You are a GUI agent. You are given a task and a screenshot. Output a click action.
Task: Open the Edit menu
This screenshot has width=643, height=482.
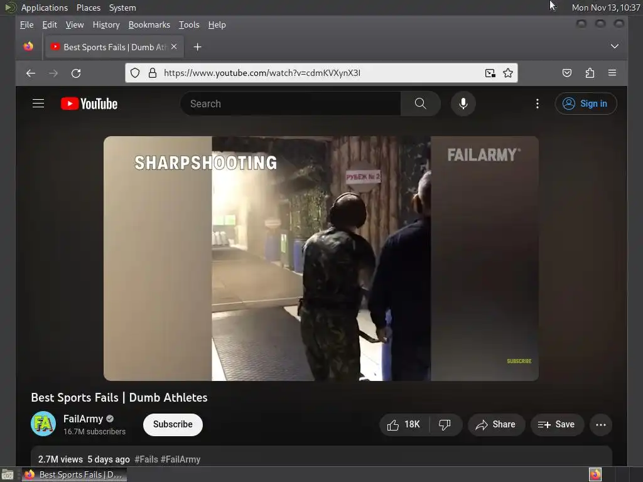tap(50, 24)
